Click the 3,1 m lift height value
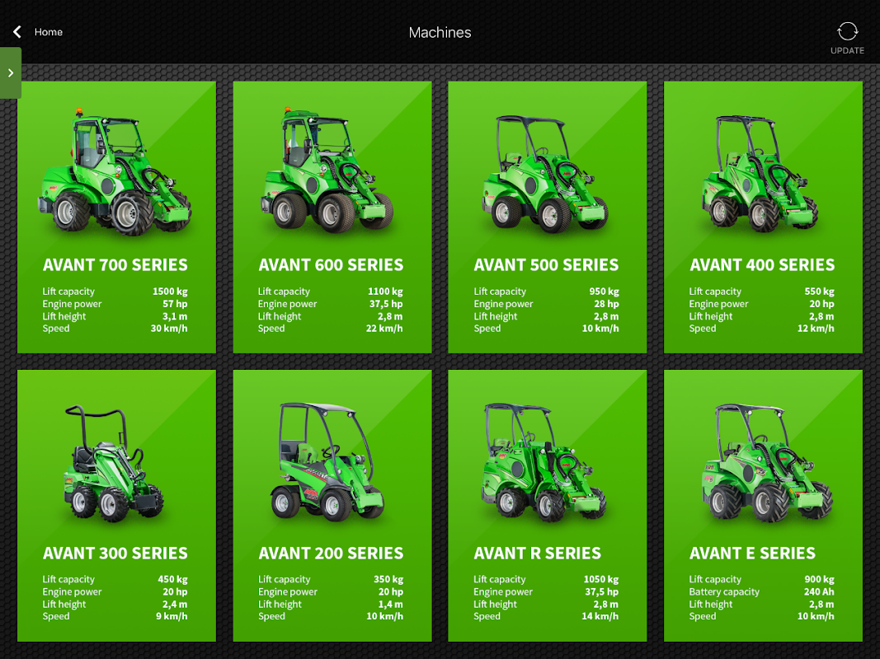Viewport: 880px width, 659px height. coord(175,316)
